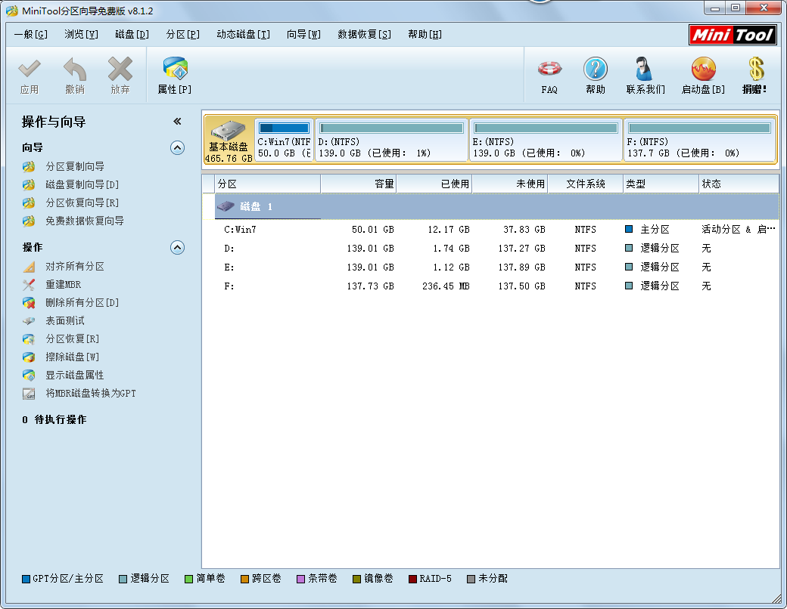Viewport: 787px width, 609px height.
Task: Click 将MBR磁盘转换为GPT icon
Action: click(x=29, y=394)
